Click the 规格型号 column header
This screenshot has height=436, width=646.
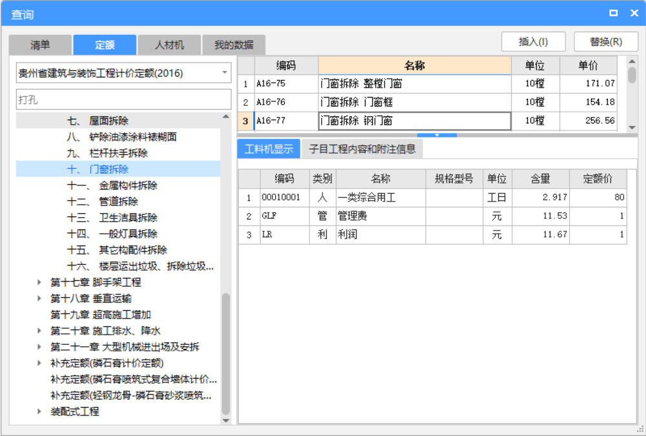454,178
